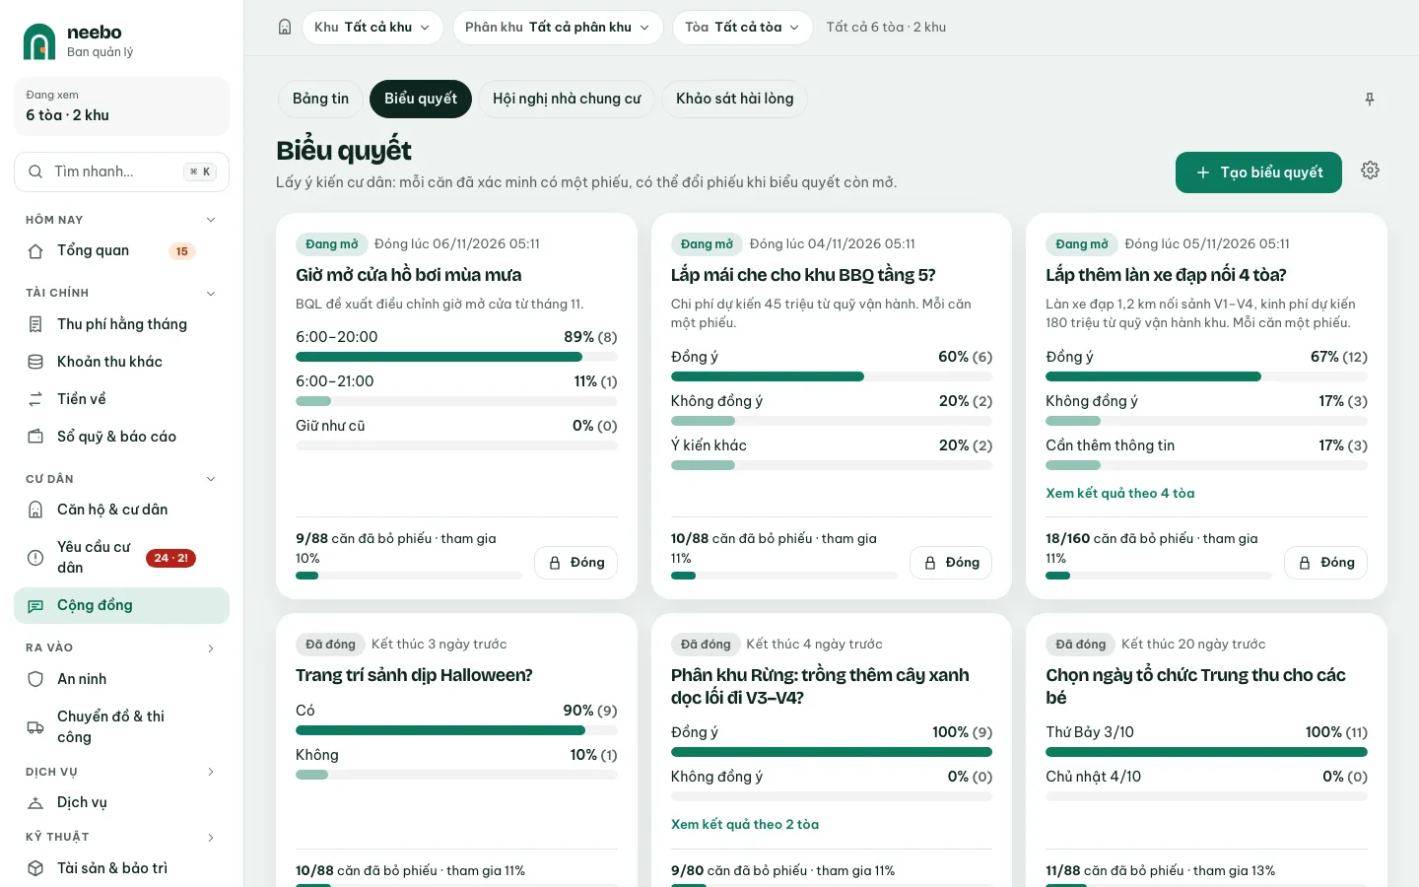Open the Phân khu filter dropdown
This screenshot has height=887, width=1419.
pos(558,28)
